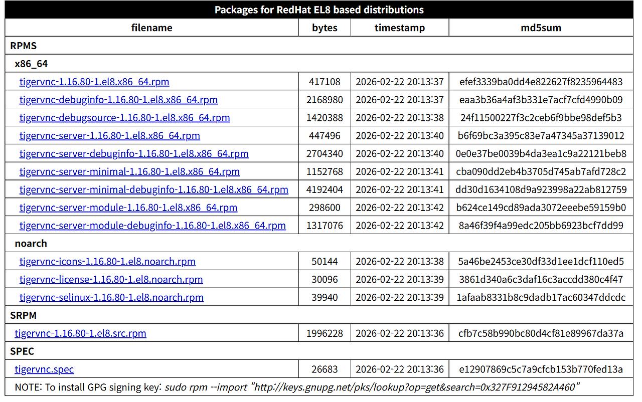642x402 pixels.
Task: Click the tigervnc-debugsource x86_64 rpm link
Action: pyautogui.click(x=125, y=118)
